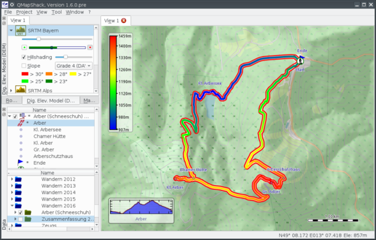Open the Project menu
The width and height of the screenshot is (376, 240).
click(24, 12)
